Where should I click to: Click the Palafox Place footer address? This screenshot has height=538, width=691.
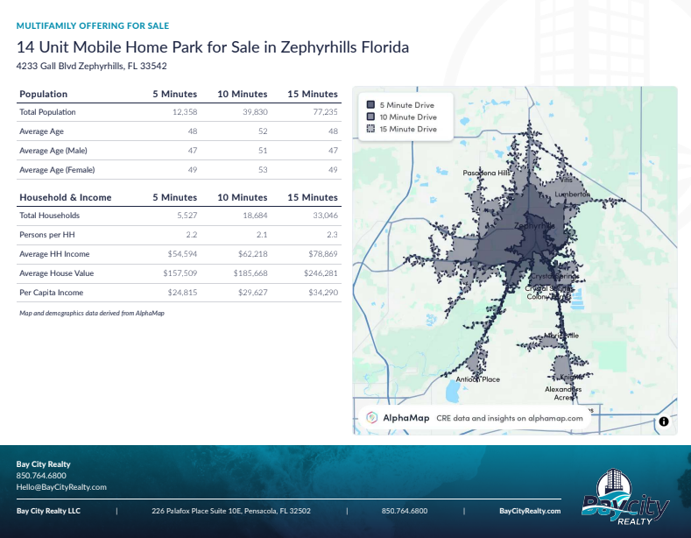[x=230, y=511]
